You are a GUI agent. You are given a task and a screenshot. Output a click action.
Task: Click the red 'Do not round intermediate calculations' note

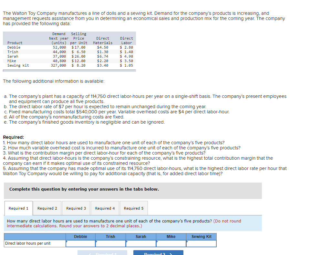click(124, 223)
